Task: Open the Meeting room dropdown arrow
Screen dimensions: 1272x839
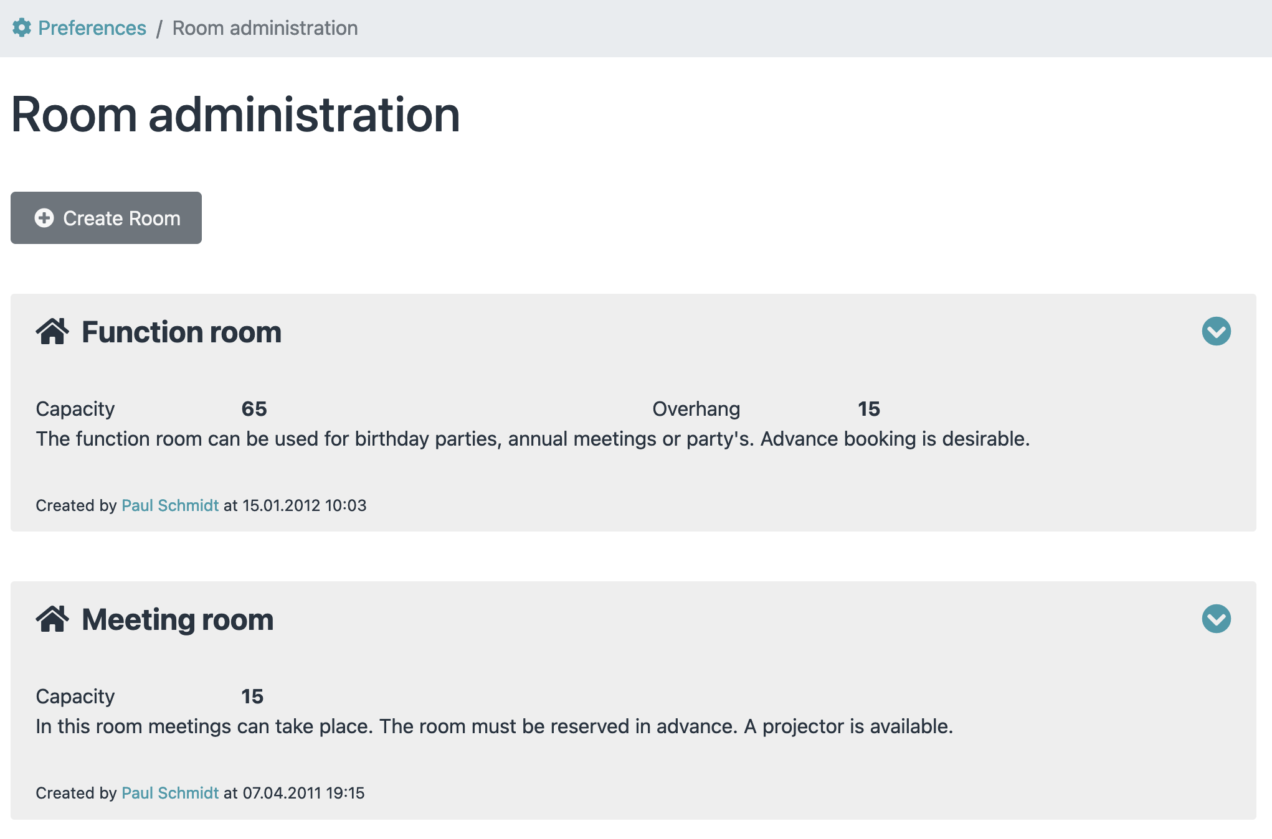Action: tap(1216, 619)
